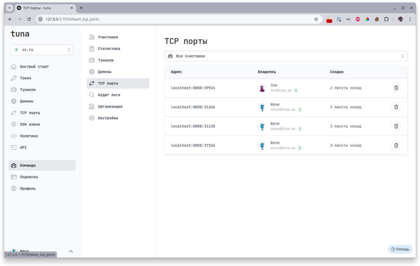Viewport: 420px width, 266px height.
Task: Select Команда in the sidebar
Action: coord(42,165)
